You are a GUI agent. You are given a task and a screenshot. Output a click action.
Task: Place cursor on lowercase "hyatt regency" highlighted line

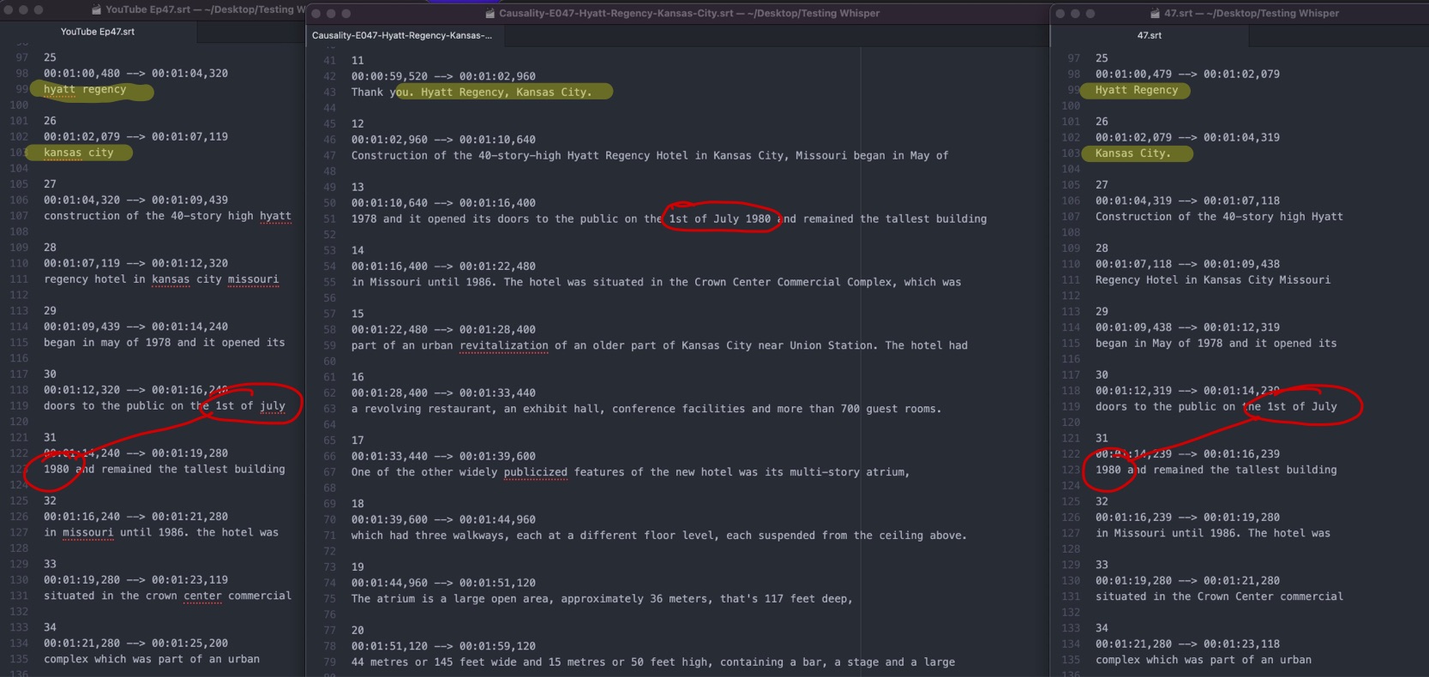coord(85,89)
